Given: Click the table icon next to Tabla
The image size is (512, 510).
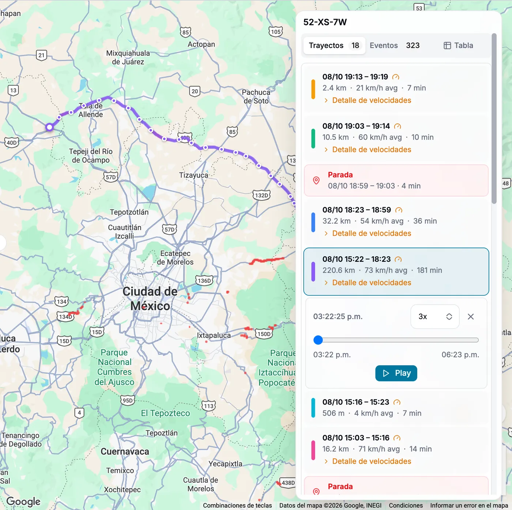Looking at the screenshot, I should pos(447,46).
